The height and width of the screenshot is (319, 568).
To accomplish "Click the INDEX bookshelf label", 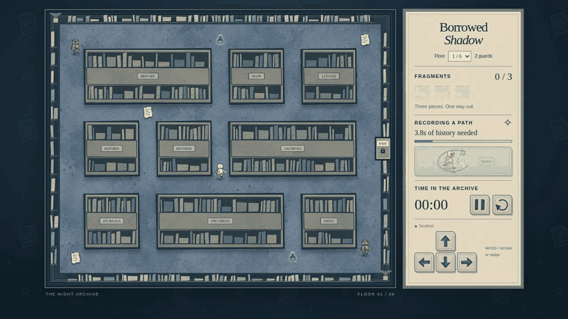I will [x=329, y=221].
